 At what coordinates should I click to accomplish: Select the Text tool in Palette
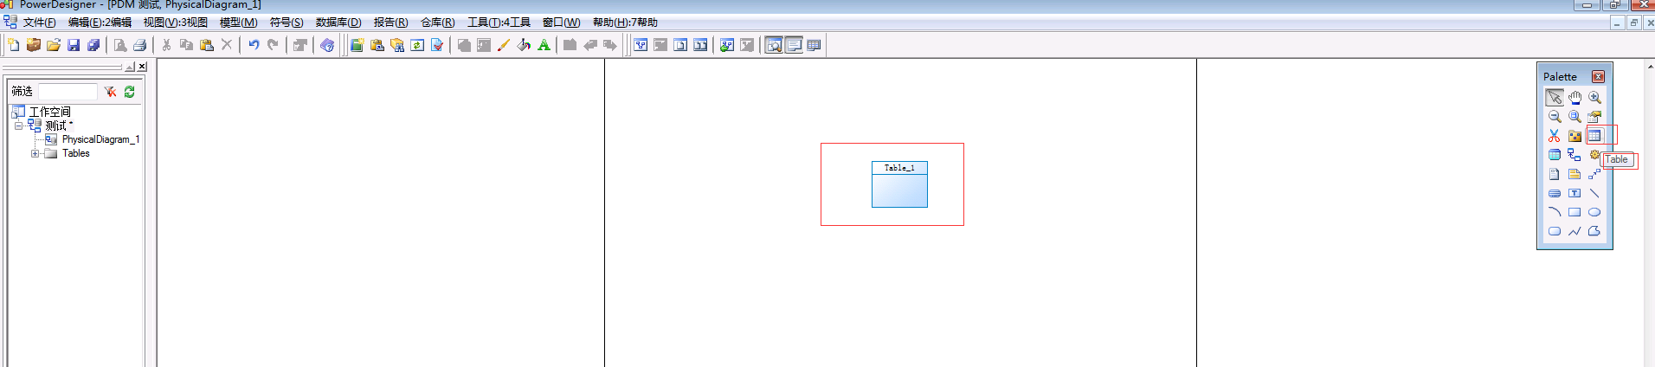tap(1575, 193)
